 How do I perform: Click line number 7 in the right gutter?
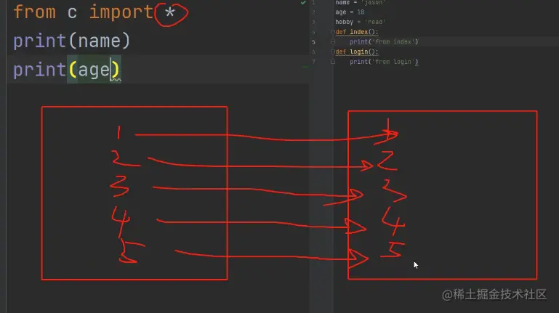(314, 62)
